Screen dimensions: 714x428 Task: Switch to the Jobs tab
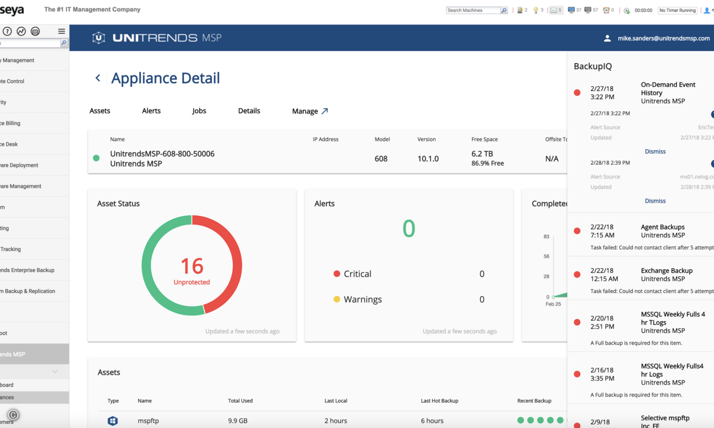click(199, 111)
